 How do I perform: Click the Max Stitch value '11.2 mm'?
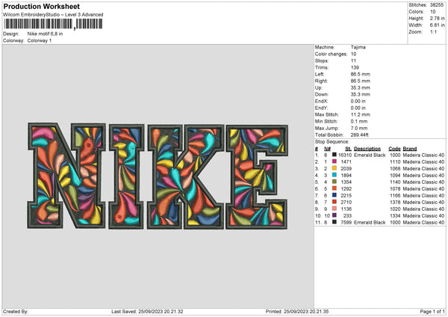click(361, 114)
